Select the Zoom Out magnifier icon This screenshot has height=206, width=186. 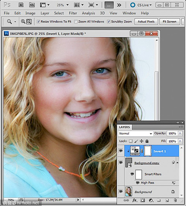[29, 22]
